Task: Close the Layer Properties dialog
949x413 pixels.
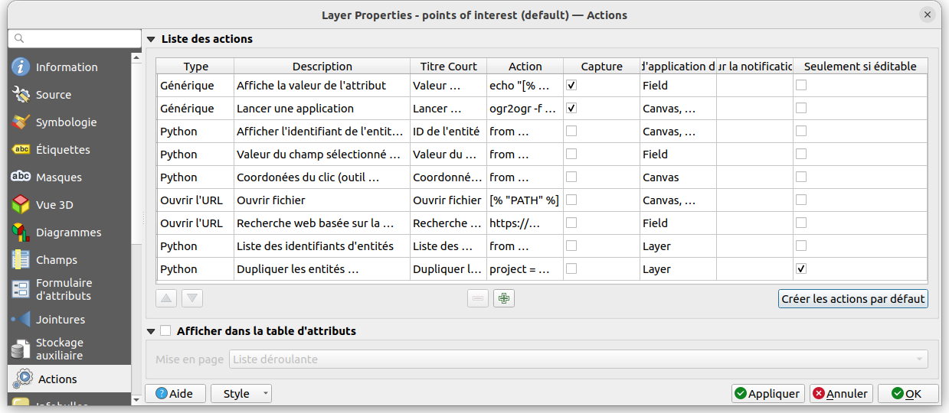Action: (928, 15)
